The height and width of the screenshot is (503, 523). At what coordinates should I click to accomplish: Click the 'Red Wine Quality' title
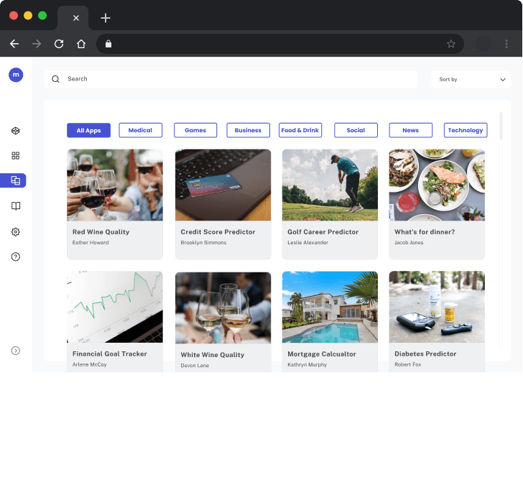[101, 232]
